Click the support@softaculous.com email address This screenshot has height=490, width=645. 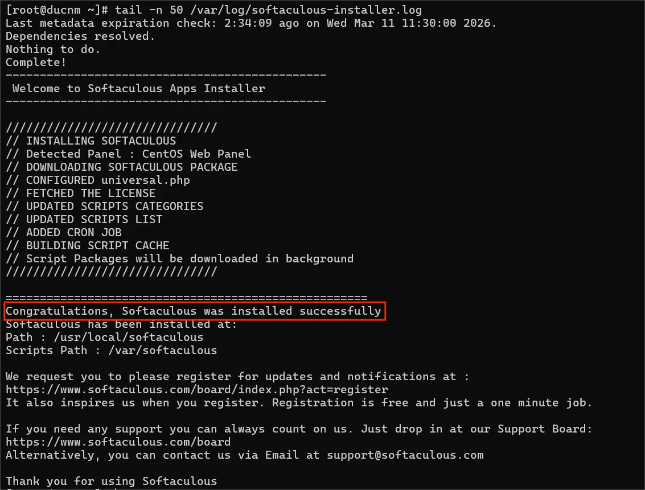pyautogui.click(x=405, y=455)
